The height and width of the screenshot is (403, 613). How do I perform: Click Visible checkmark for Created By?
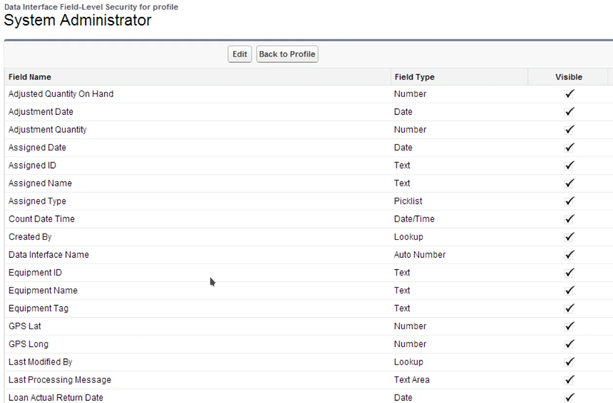(x=569, y=237)
